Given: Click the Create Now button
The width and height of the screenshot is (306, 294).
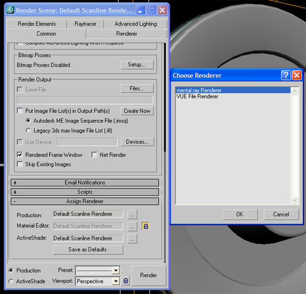Looking at the screenshot, I should (x=137, y=111).
